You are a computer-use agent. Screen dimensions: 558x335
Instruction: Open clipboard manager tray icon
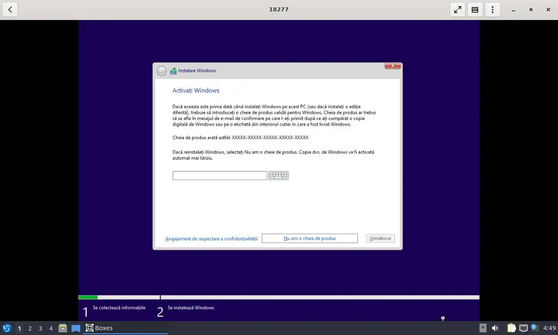511,328
